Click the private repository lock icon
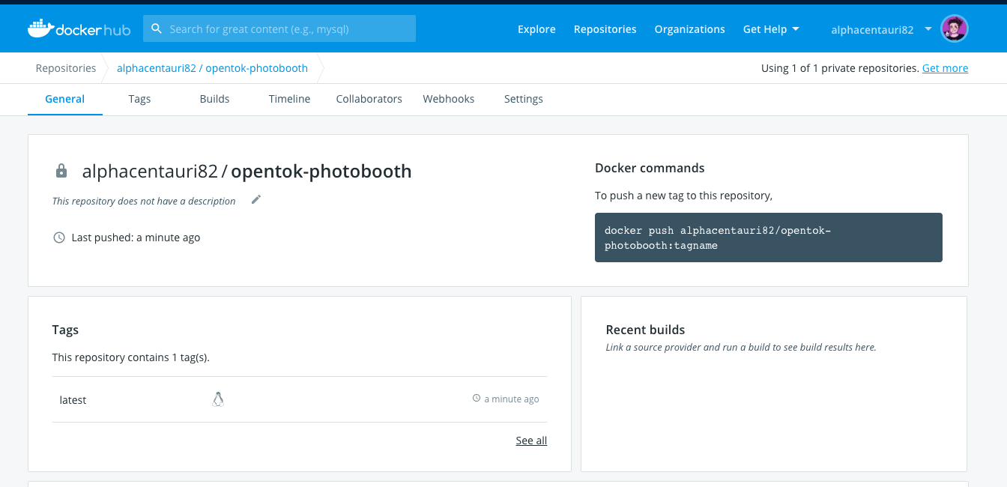This screenshot has height=487, width=1007. (61, 171)
